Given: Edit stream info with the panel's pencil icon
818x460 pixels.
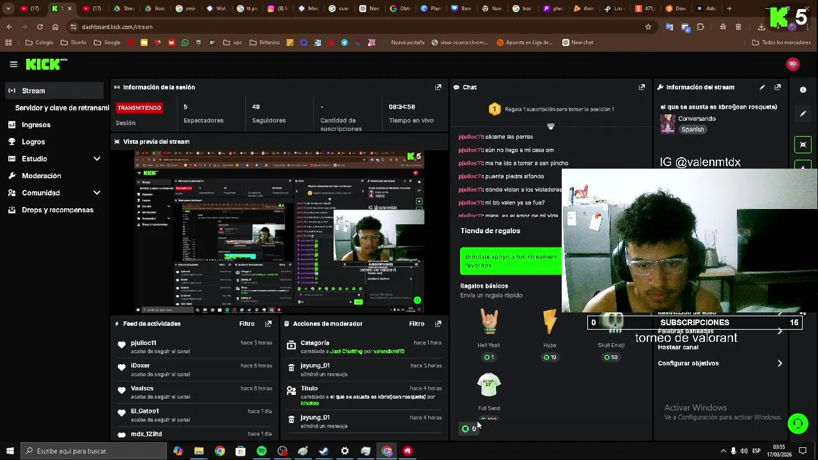Looking at the screenshot, I should (x=762, y=87).
